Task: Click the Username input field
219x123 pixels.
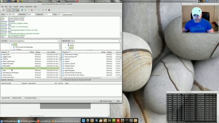Action: [30, 14]
